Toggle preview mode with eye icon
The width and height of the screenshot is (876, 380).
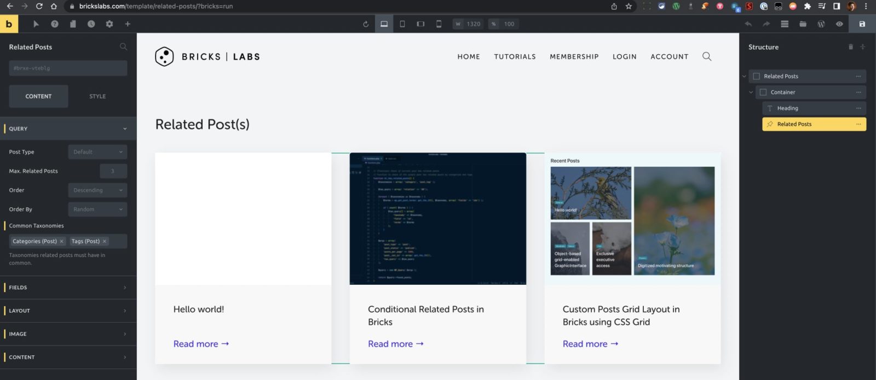(839, 24)
